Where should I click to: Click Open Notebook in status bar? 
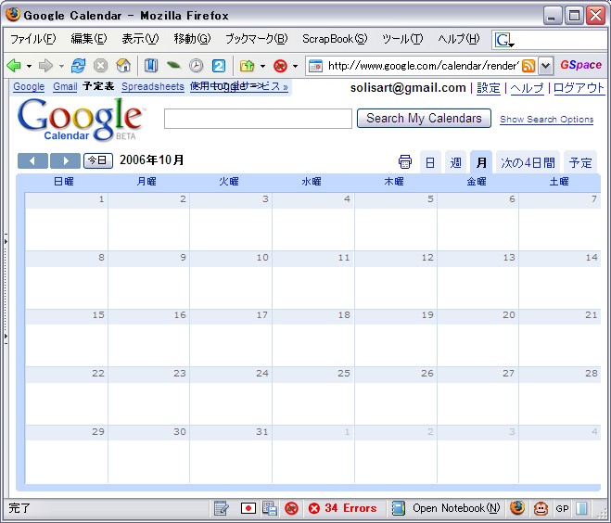[446, 508]
